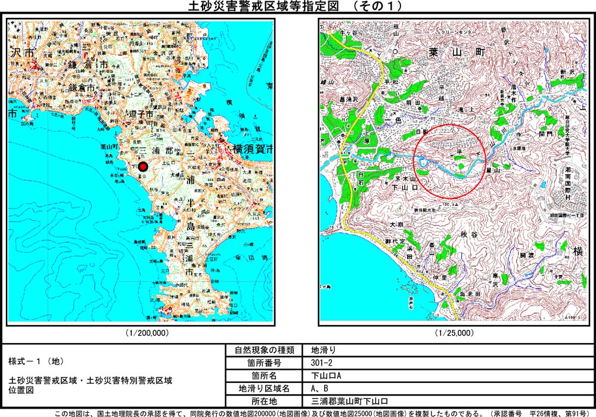Click the (1/25,000) scale caption
Image resolution: width=596 pixels, height=417 pixels.
(x=454, y=333)
